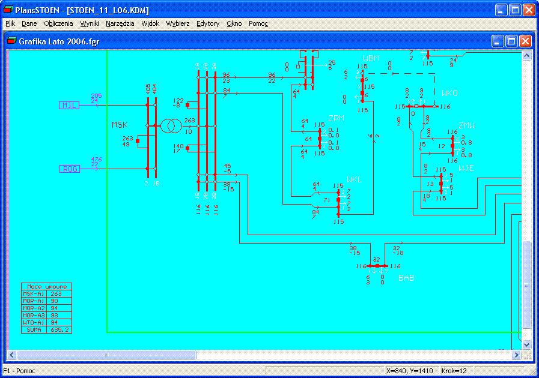Click vertical scrollbar up arrow
This screenshot has width=539, height=378.
[x=526, y=55]
